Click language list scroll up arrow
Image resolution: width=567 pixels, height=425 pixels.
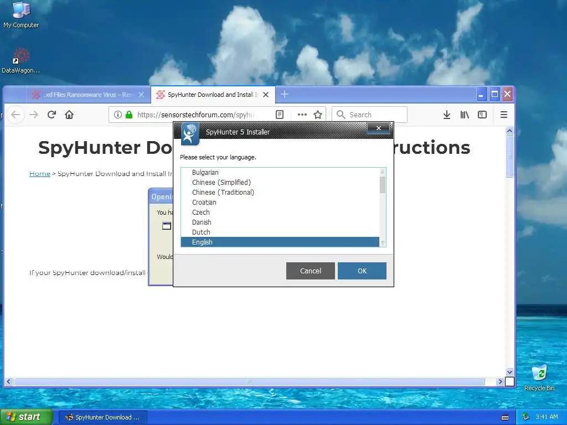[x=383, y=172]
